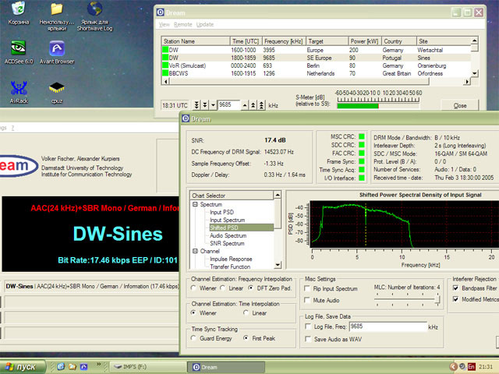499x374 pixels.
Task: Click the Log File Freq input field
Action: pyautogui.click(x=388, y=326)
